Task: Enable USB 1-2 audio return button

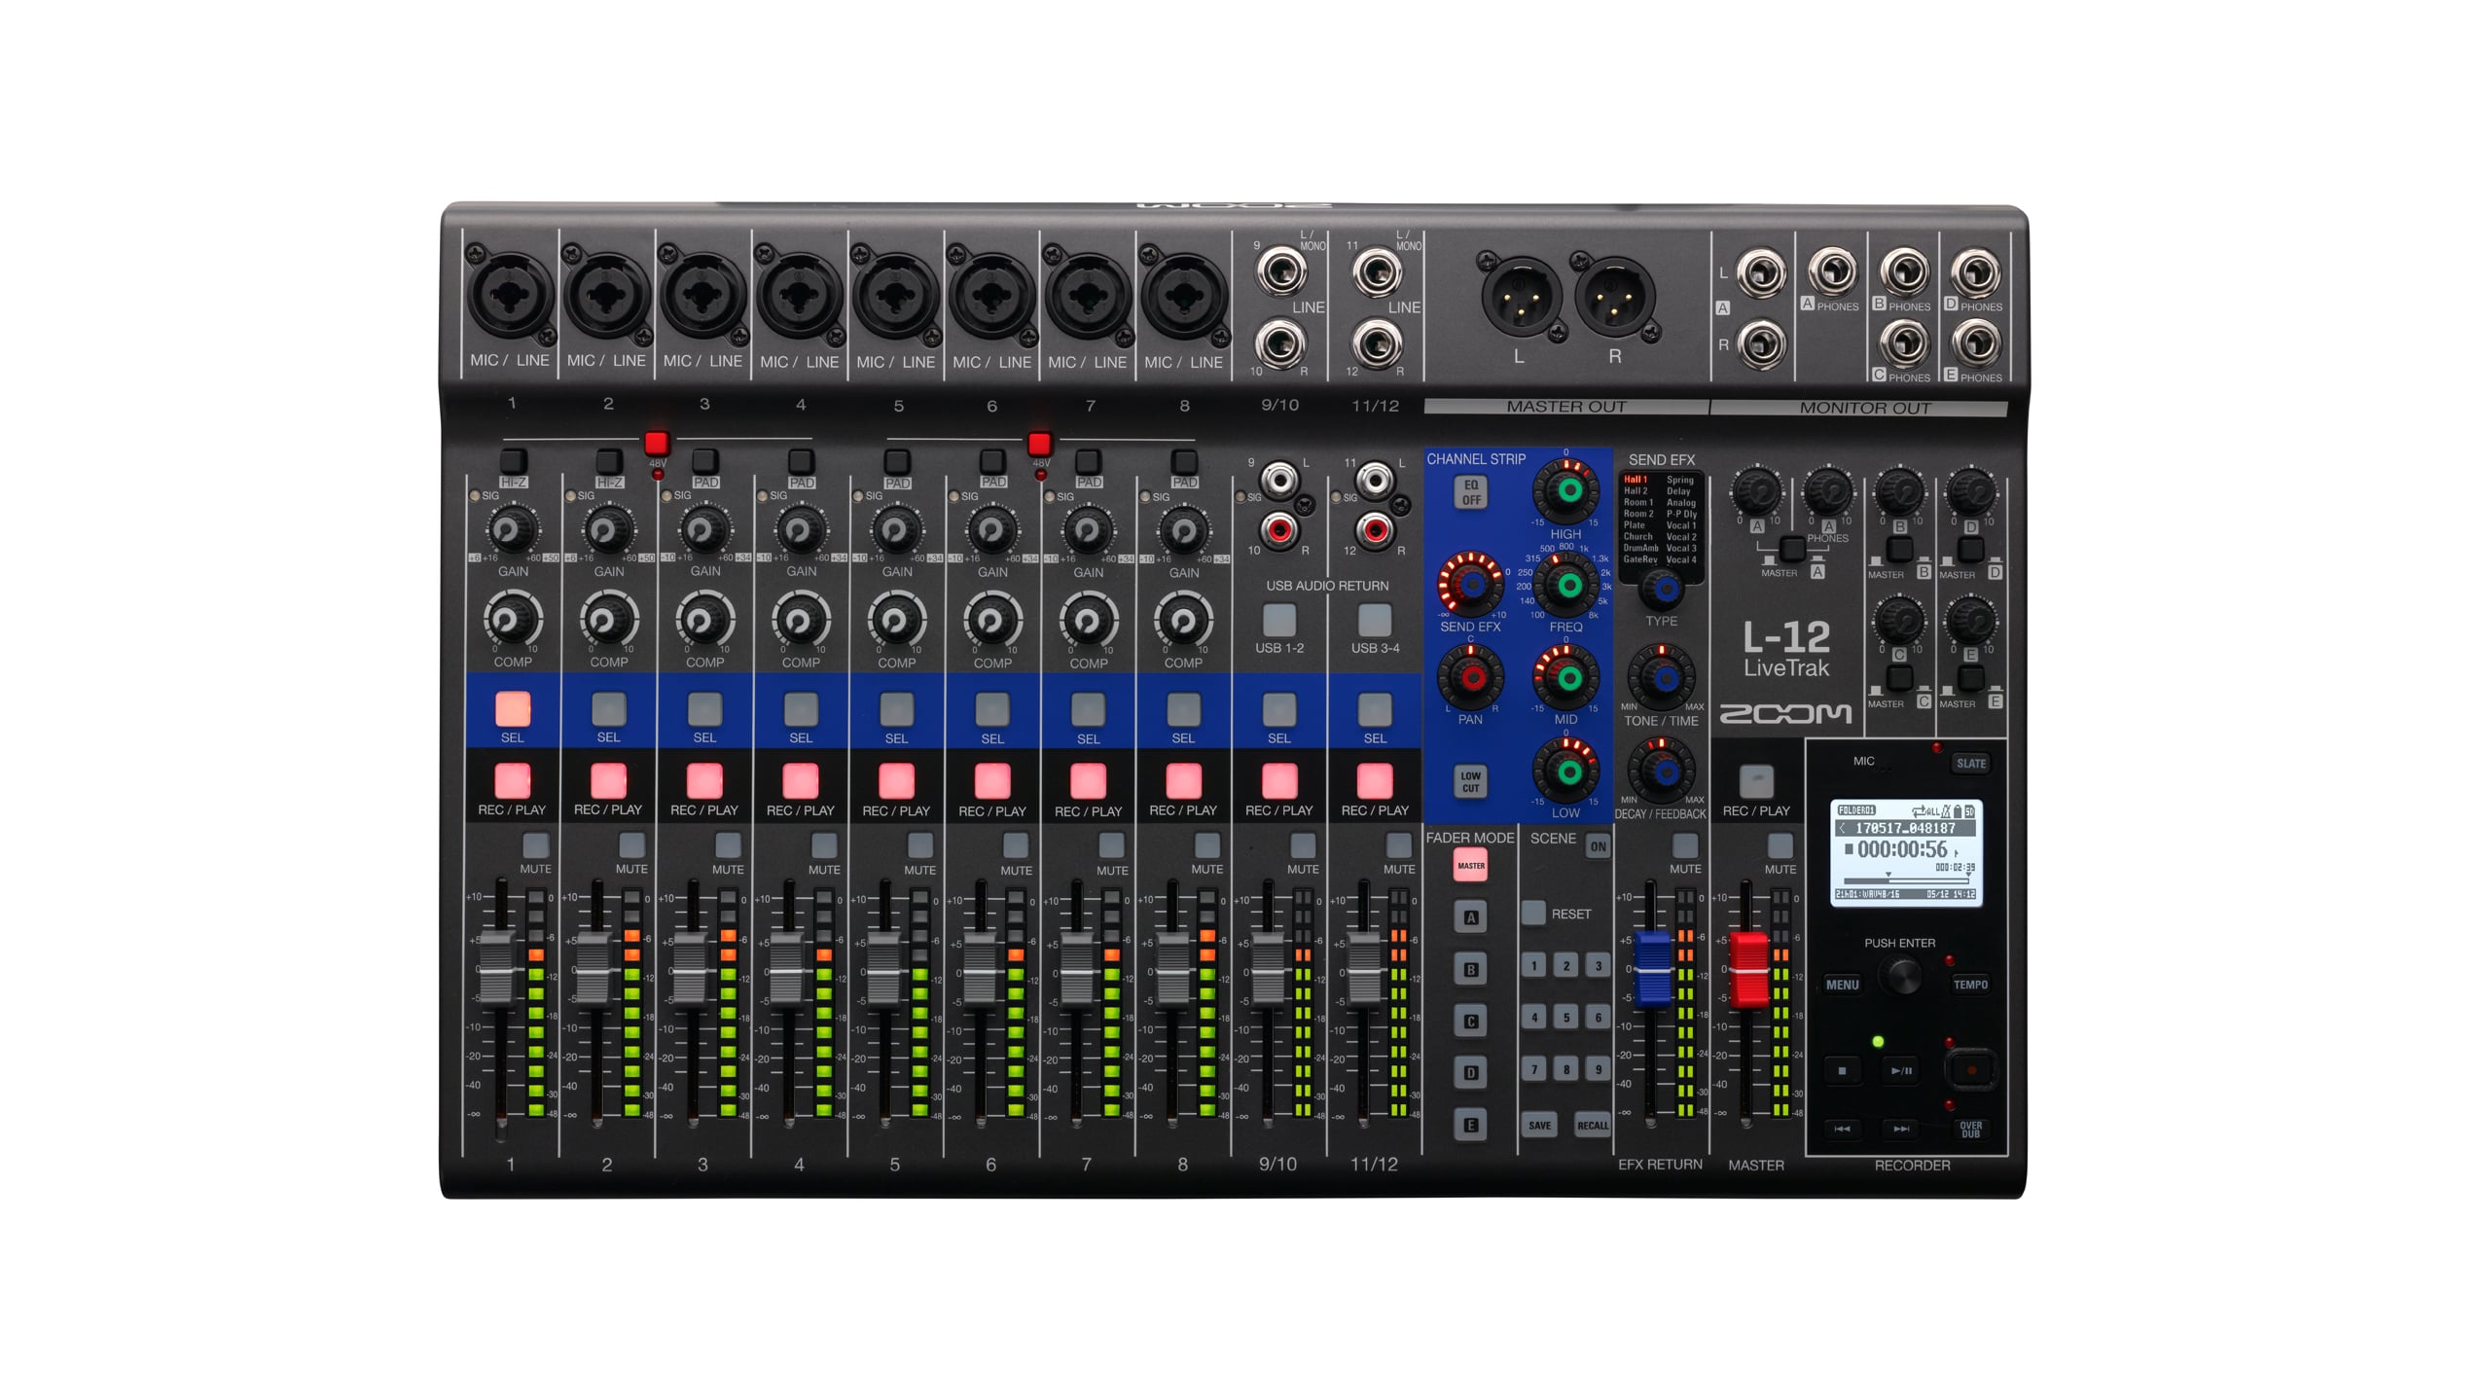Action: tap(1279, 620)
